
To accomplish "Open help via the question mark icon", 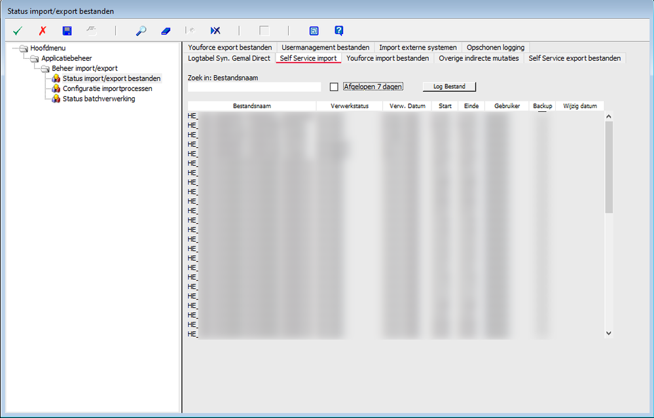I will [338, 30].
